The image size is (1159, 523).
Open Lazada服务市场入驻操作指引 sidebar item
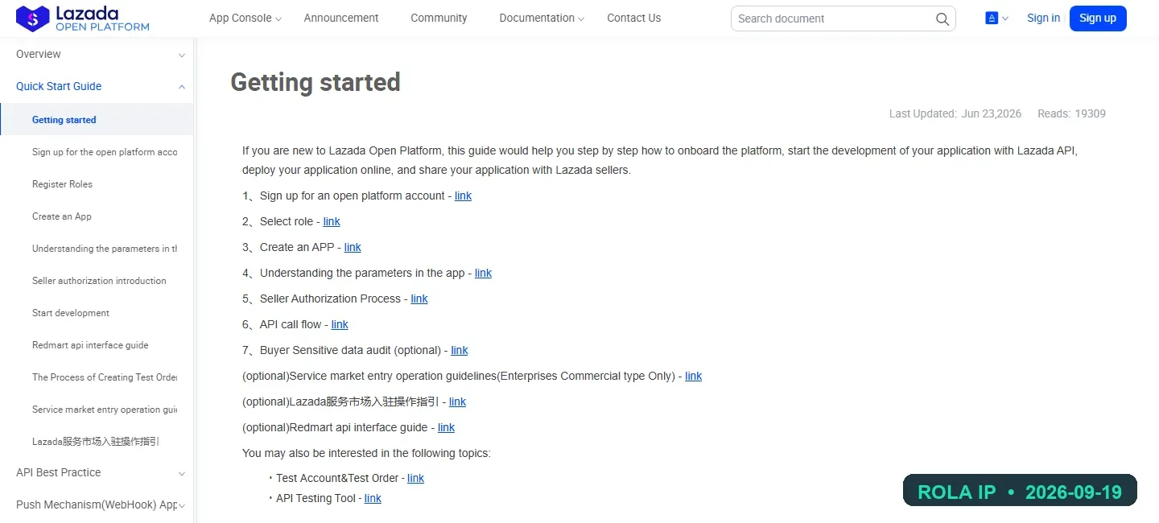tap(96, 442)
